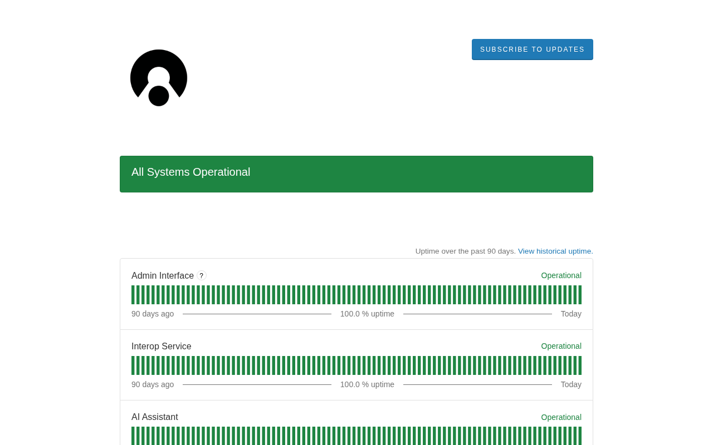Click today's Admin Interface uptime bar
Image resolution: width=713 pixels, height=445 pixels.
[580, 295]
